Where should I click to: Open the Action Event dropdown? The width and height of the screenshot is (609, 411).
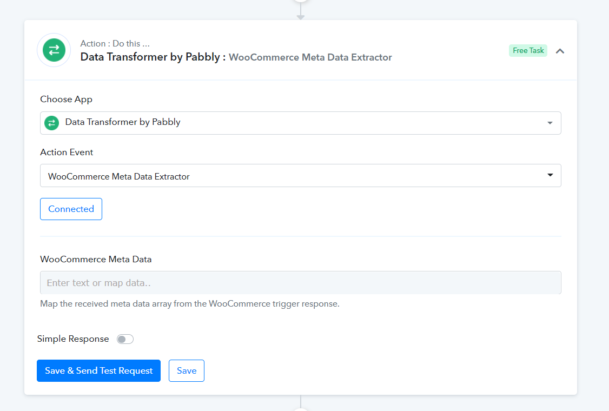click(x=300, y=176)
